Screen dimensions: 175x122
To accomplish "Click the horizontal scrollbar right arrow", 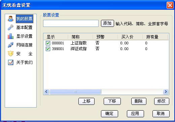I will coord(166,92).
